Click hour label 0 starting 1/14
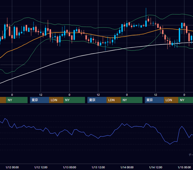 pos(127,95)
